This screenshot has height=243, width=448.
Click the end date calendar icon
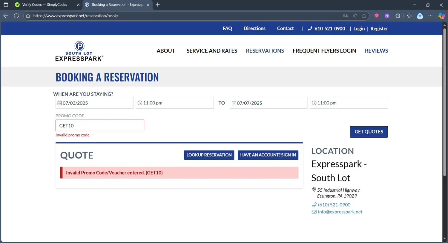pyautogui.click(x=234, y=103)
